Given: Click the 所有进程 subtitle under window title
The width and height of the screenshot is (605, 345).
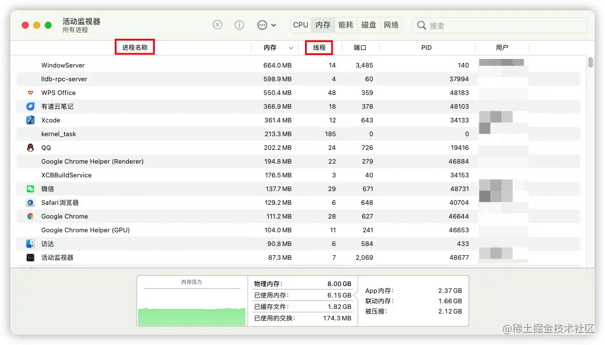Looking at the screenshot, I should tap(75, 30).
